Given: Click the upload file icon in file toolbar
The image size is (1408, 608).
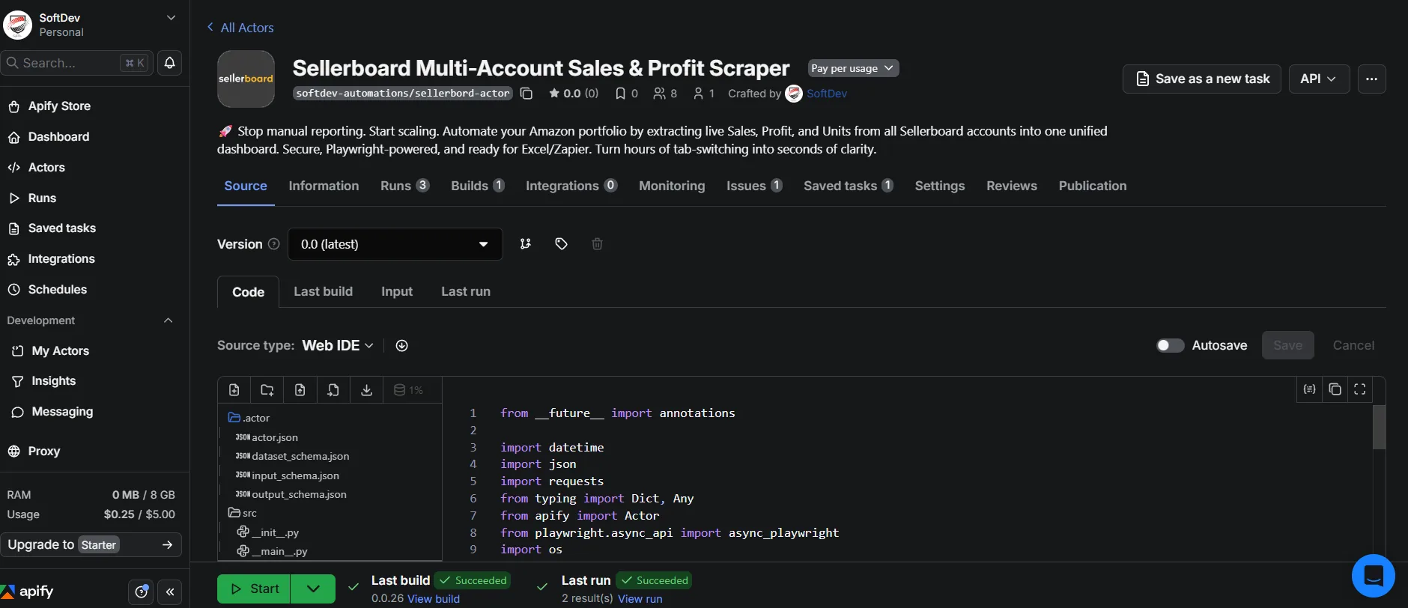Looking at the screenshot, I should click(x=300, y=390).
